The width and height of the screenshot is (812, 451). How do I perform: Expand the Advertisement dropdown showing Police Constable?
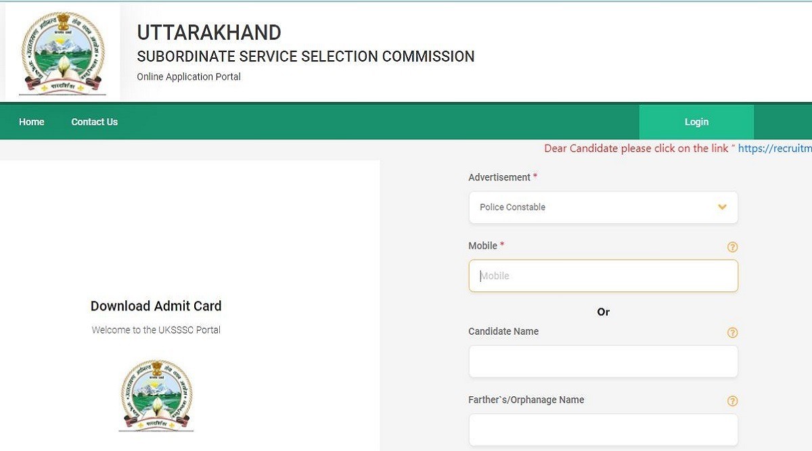click(x=603, y=207)
